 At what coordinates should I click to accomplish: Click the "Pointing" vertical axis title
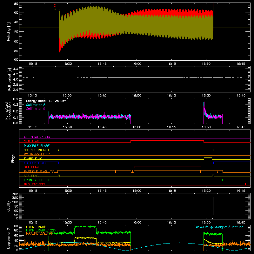9,31
